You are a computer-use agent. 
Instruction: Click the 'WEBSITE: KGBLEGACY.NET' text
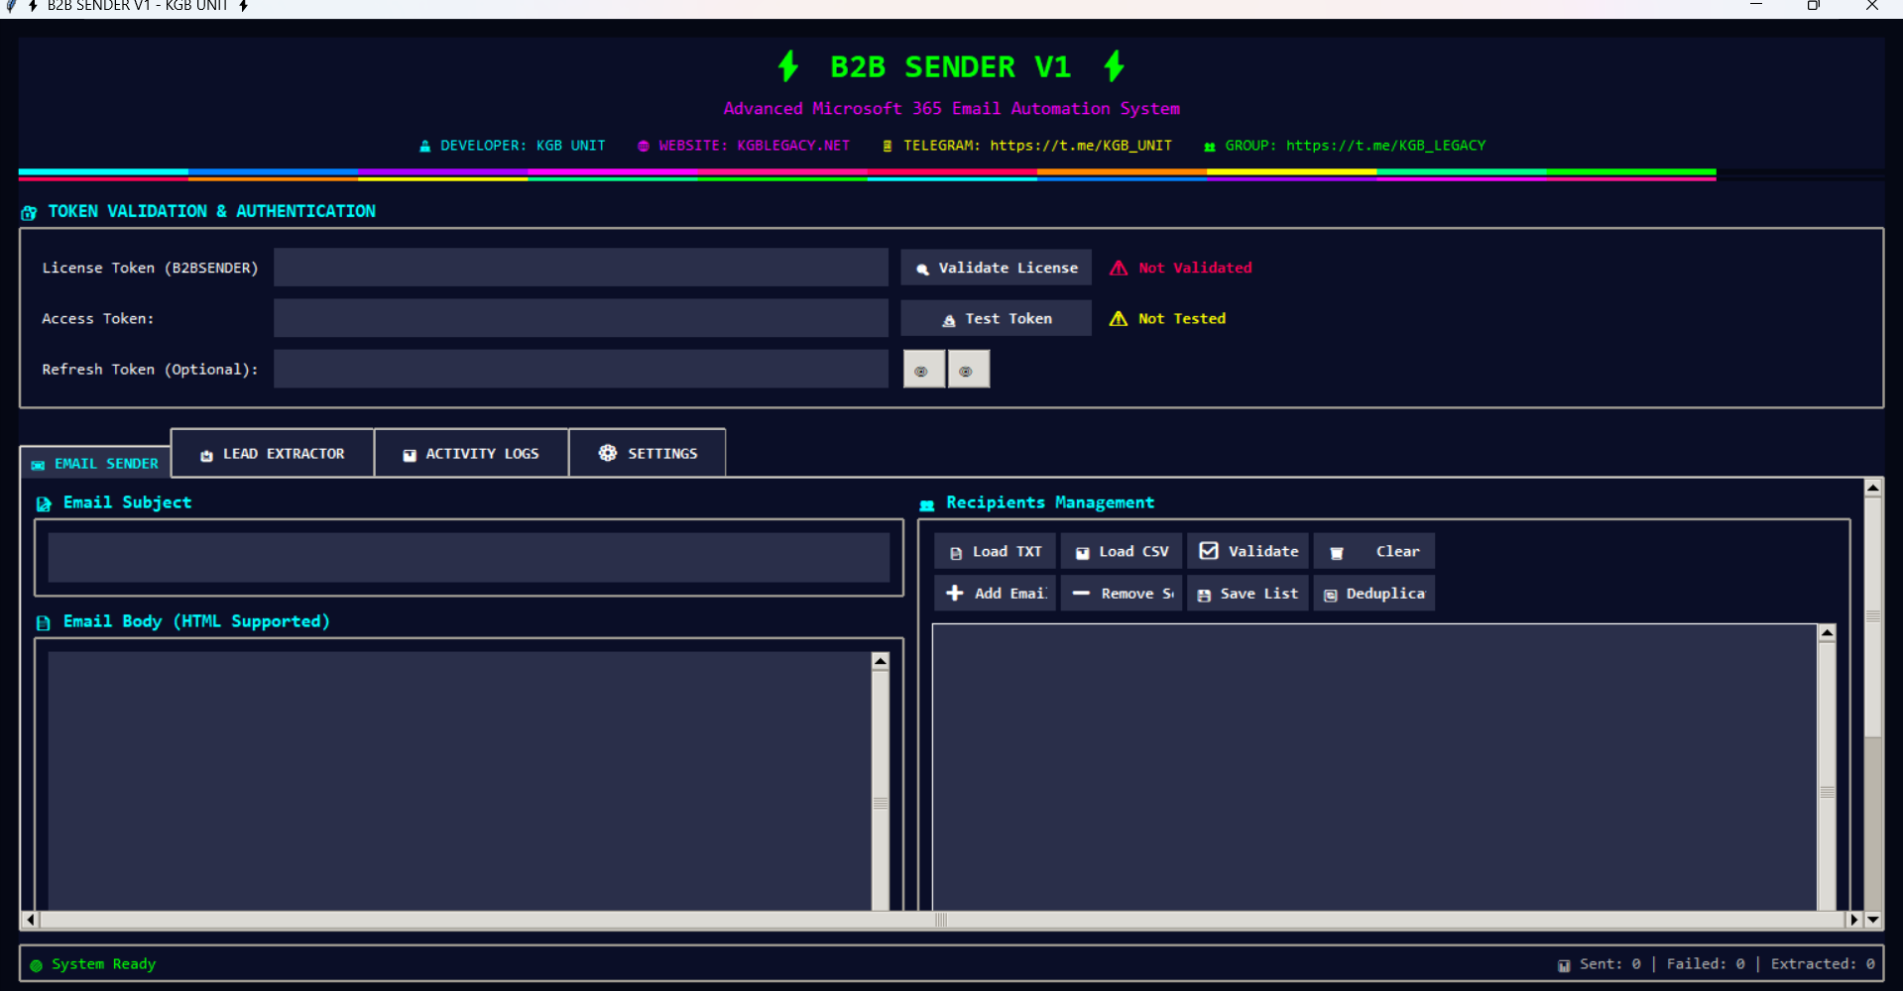click(755, 145)
